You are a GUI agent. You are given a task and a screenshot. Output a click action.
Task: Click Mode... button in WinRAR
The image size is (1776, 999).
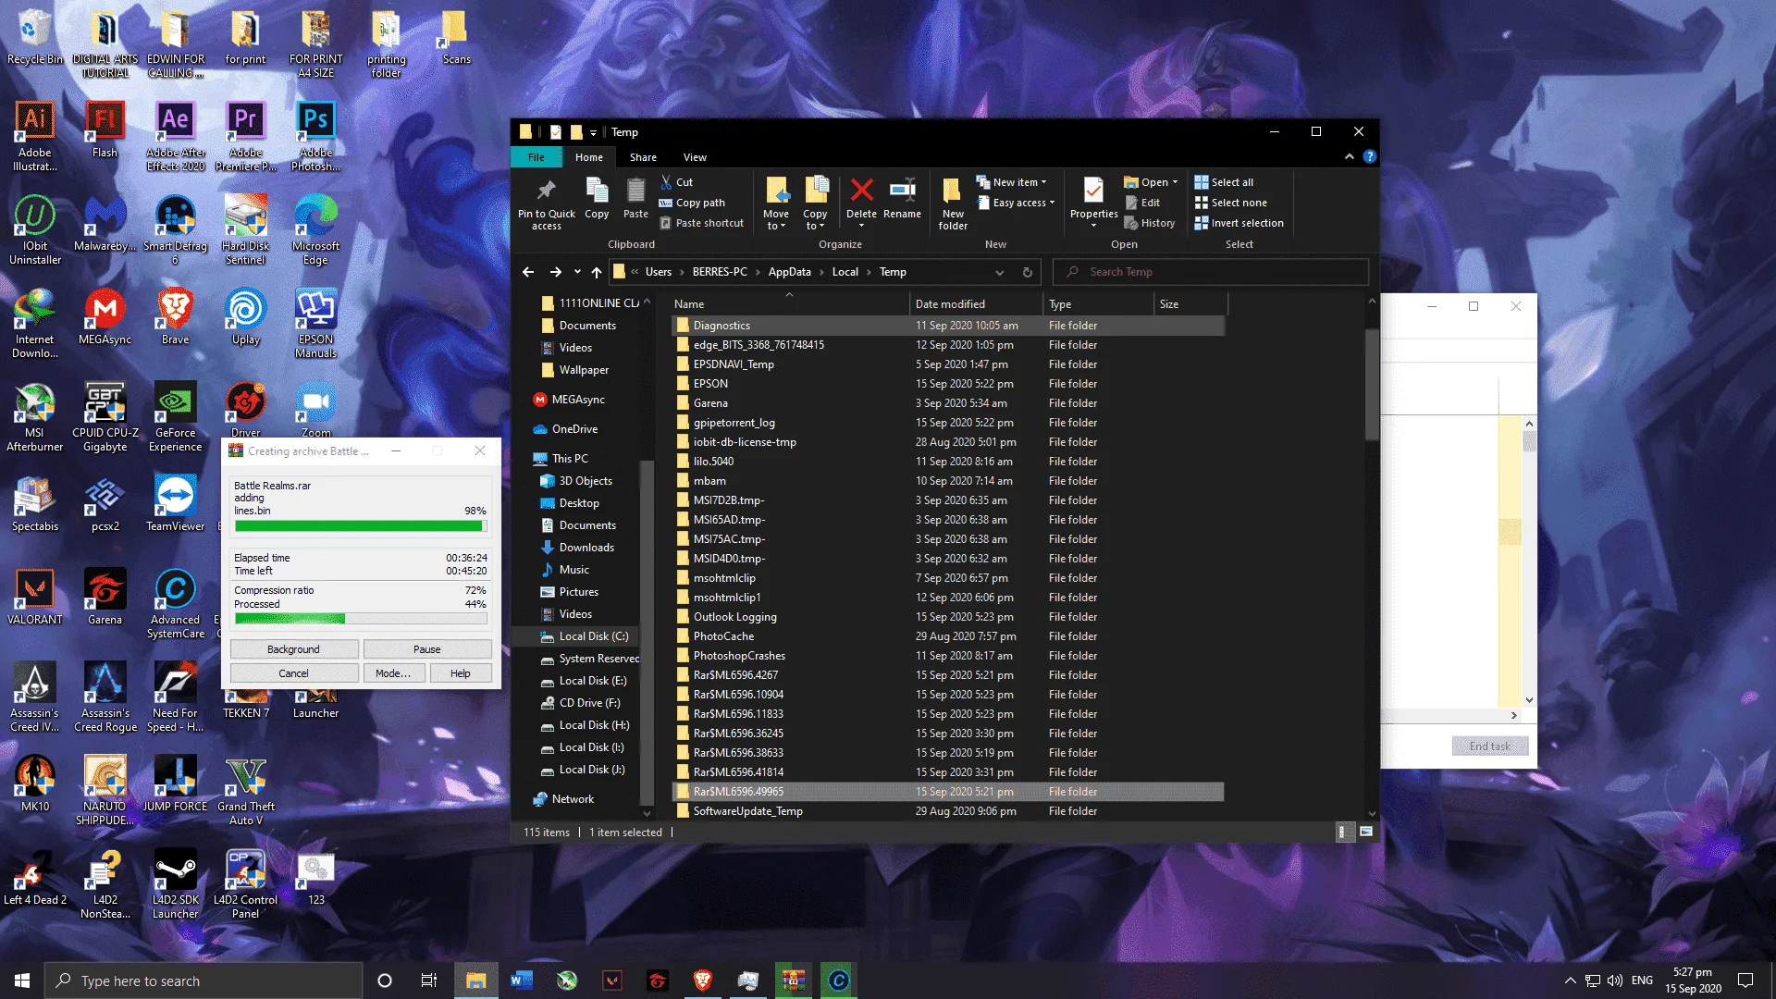click(393, 673)
